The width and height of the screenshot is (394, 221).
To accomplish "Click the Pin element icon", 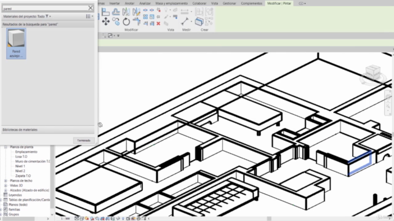I will tap(158, 17).
